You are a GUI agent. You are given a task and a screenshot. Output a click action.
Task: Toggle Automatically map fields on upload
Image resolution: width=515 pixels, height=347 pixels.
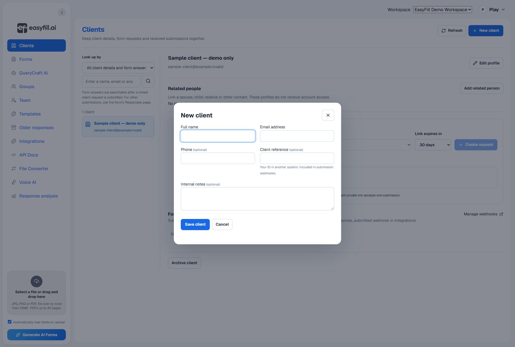10,322
